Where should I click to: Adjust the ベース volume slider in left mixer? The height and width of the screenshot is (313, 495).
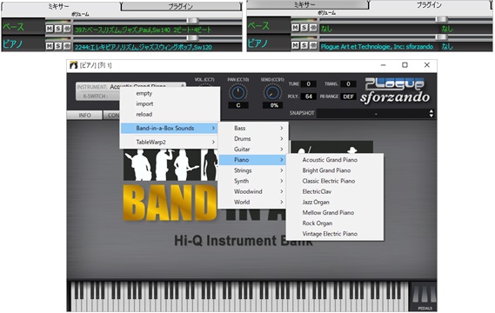[192, 21]
